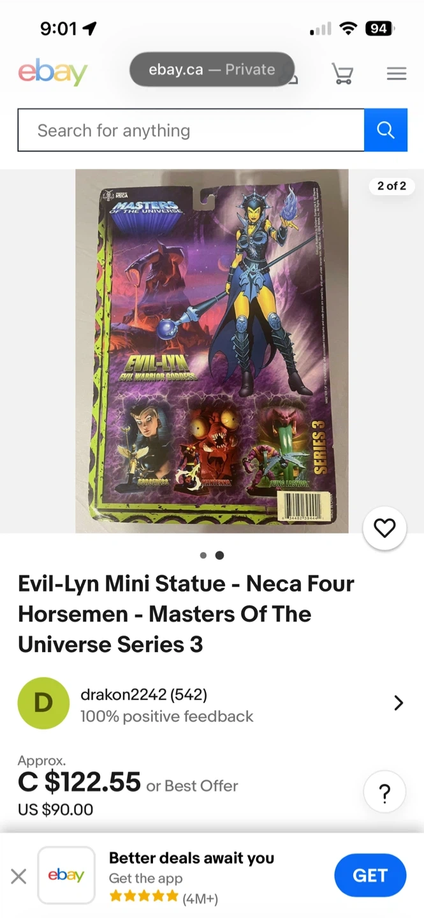Tap the 2 of 2 image counter

click(x=391, y=186)
